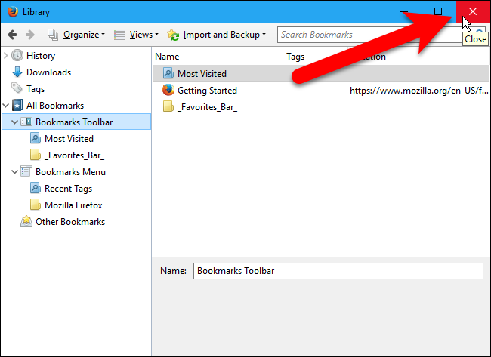Click the Downloads arrow icon in sidebar
Screen dimensions: 491x357
coord(17,72)
